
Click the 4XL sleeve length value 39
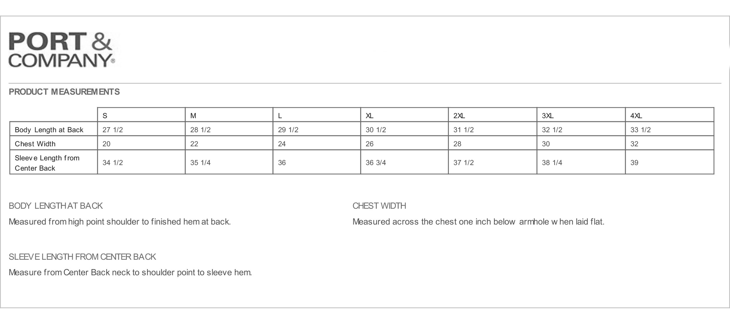tap(634, 163)
